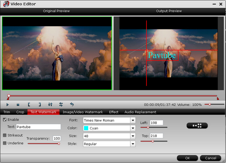The width and height of the screenshot is (226, 163).
Task: Click the Left value field showing 198
Action: coord(156,123)
